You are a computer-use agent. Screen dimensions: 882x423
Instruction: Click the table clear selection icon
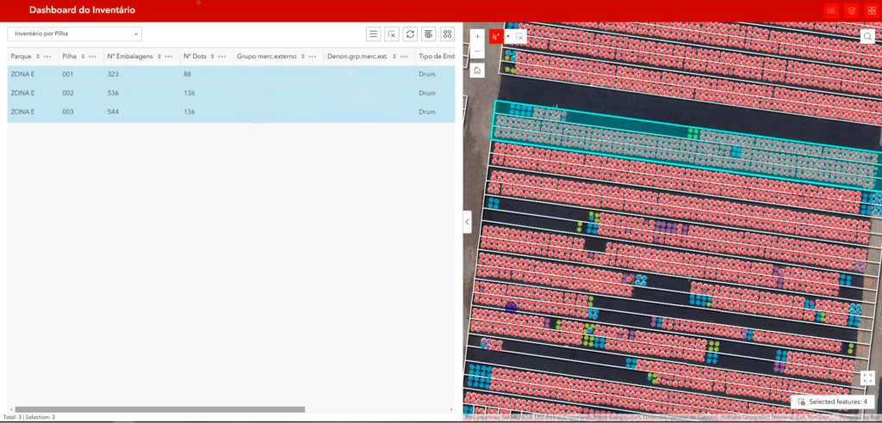(392, 34)
